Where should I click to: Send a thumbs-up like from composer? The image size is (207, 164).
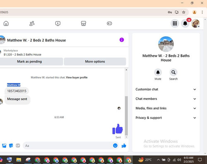tap(124, 146)
